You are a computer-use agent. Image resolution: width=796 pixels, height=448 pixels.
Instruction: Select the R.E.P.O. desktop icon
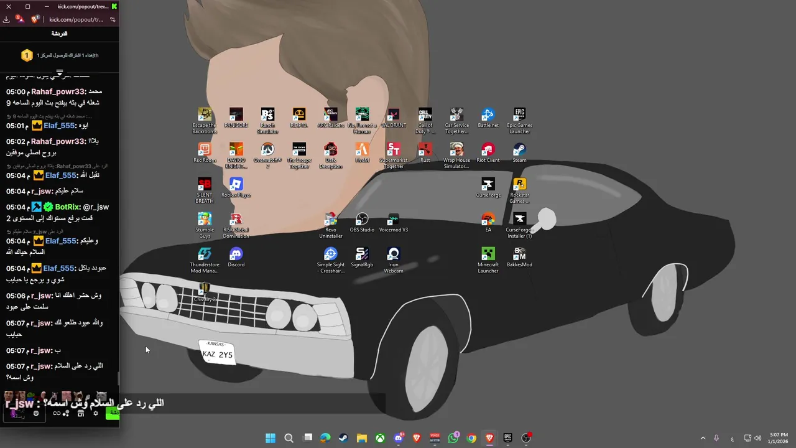(x=299, y=118)
